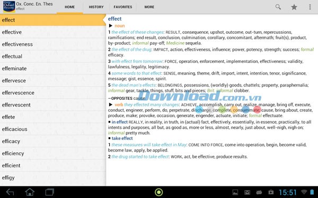
Task: Select 'efficacy' in the word list
Action: (x=52, y=141)
